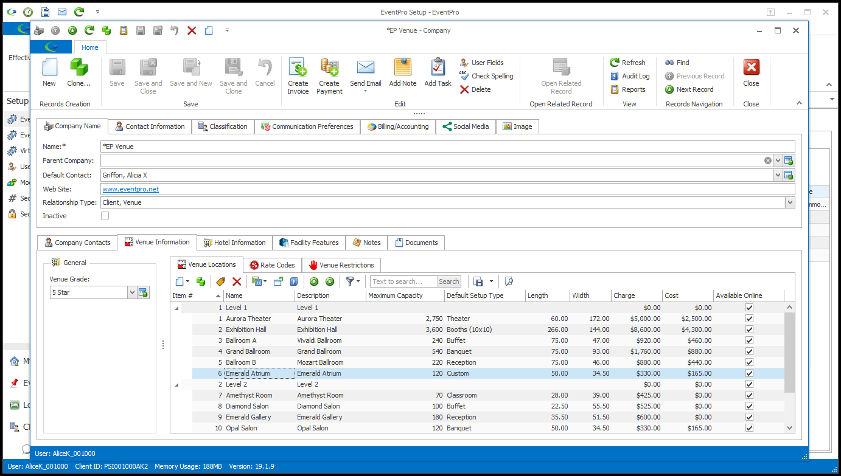Click the blue book icon in grid toolbar
This screenshot has height=476, width=841.
294,281
